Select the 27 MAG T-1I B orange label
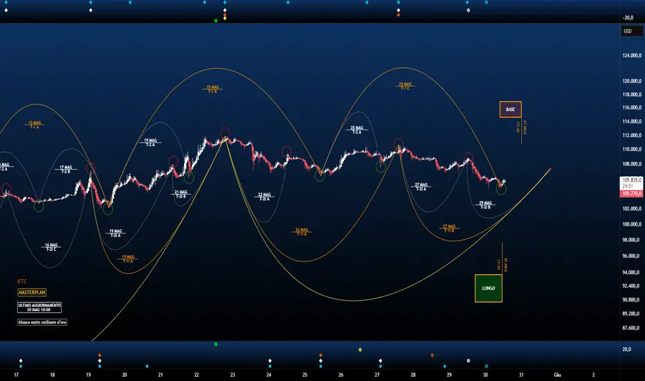The height and width of the screenshot is (381, 645). coord(449,228)
